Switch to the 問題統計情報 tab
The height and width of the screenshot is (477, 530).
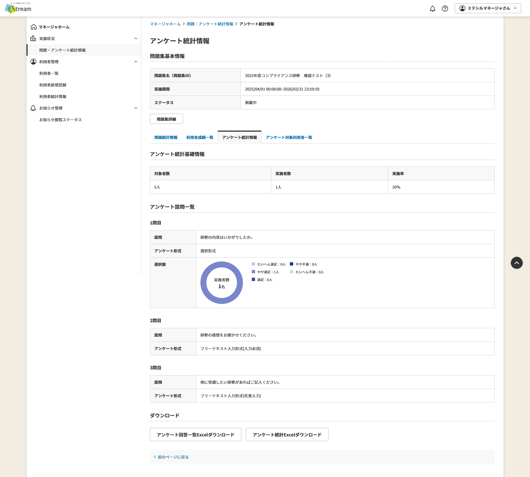(x=166, y=137)
